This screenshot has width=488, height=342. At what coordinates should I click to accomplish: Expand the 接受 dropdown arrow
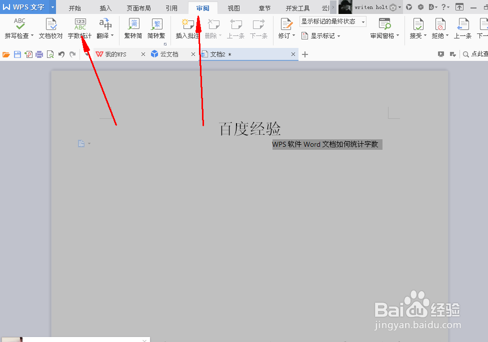[x=425, y=35]
